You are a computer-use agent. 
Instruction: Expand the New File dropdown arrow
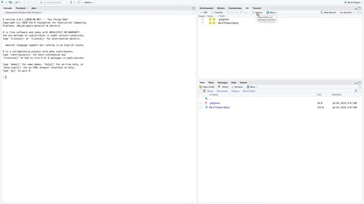click(6, 2)
